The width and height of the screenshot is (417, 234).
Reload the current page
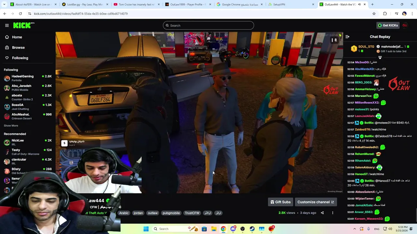[x=20, y=14]
